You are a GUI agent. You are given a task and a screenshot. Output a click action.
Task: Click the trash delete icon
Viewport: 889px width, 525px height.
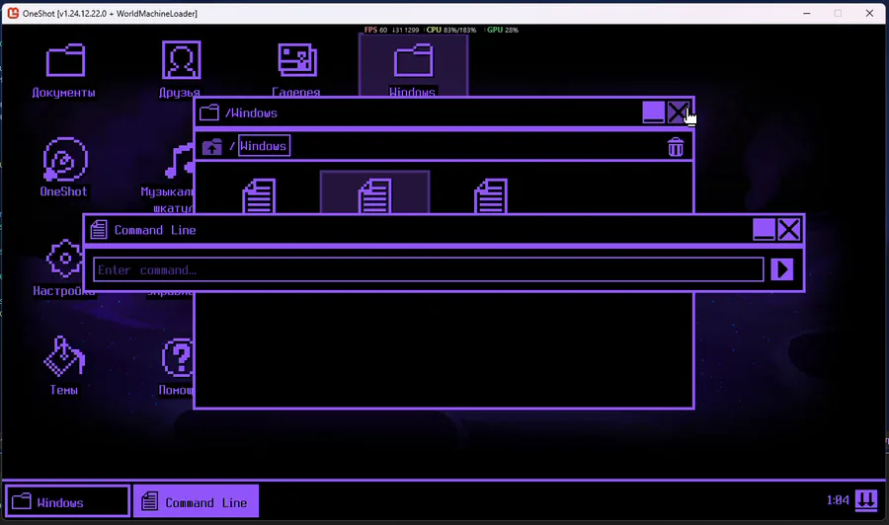point(676,147)
